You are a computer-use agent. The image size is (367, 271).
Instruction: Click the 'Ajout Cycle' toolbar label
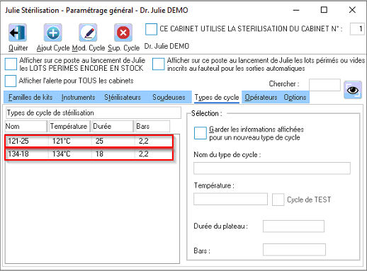[x=53, y=48]
